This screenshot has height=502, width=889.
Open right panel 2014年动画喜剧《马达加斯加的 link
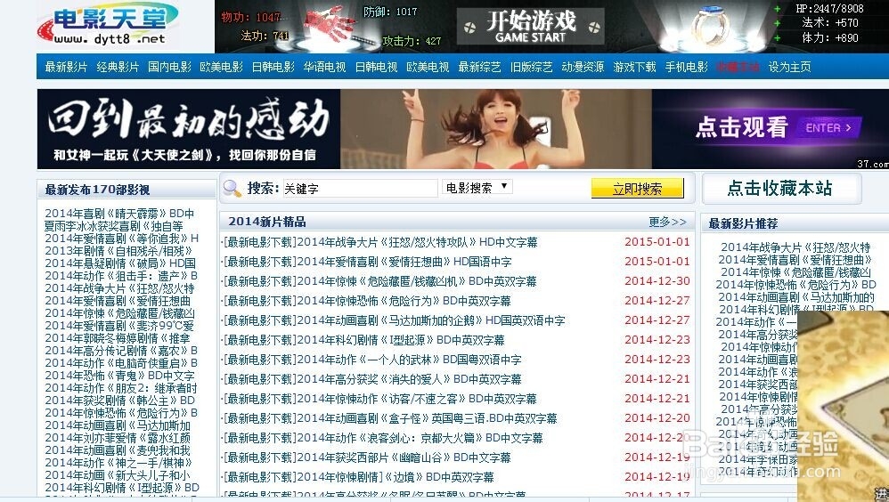(x=796, y=297)
